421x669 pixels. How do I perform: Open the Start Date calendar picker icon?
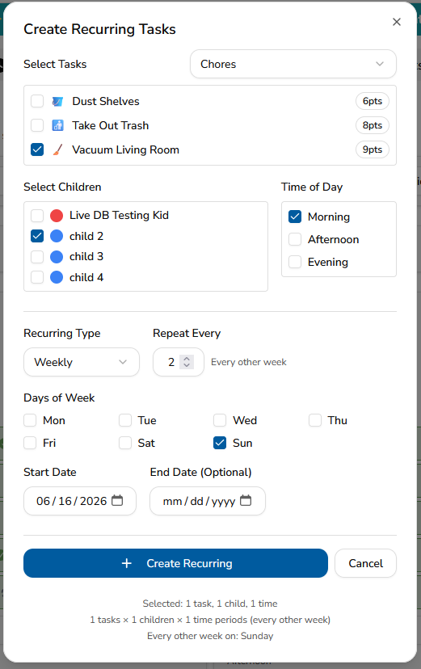click(117, 500)
